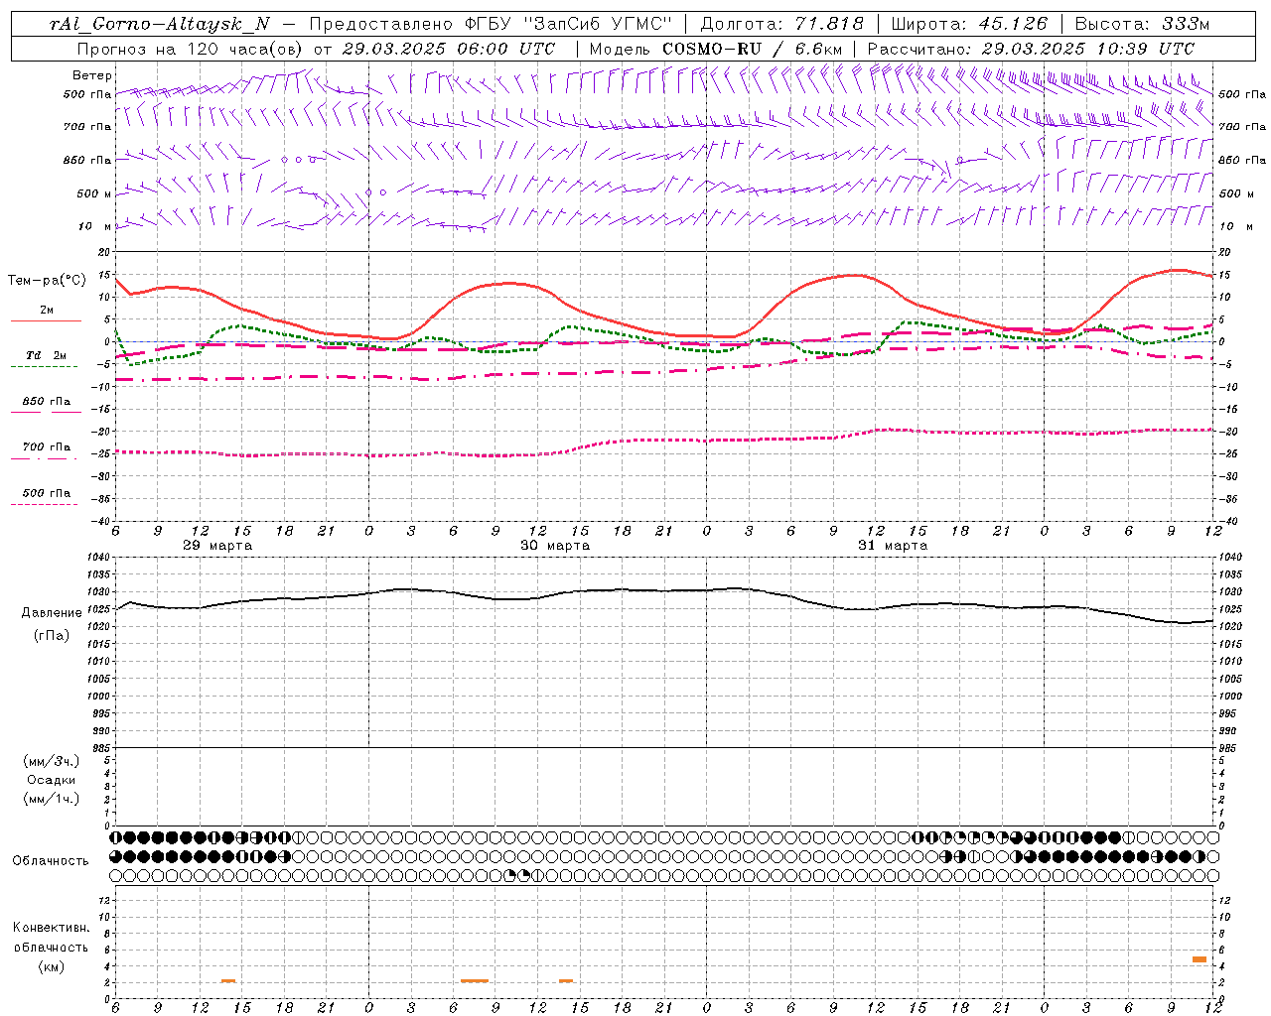Click the wide orange convective bar 30 марта morning

[x=475, y=981]
